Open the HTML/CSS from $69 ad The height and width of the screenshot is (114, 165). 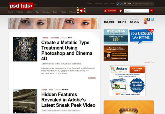point(116,37)
